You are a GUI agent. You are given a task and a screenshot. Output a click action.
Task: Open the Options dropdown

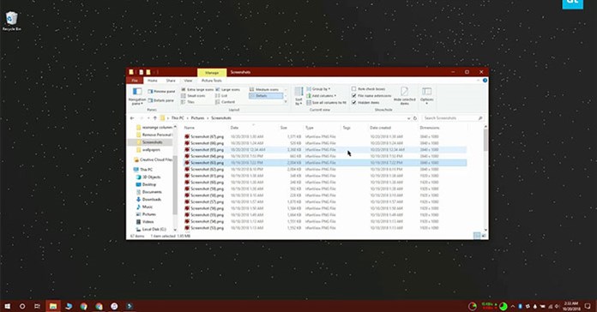[426, 96]
